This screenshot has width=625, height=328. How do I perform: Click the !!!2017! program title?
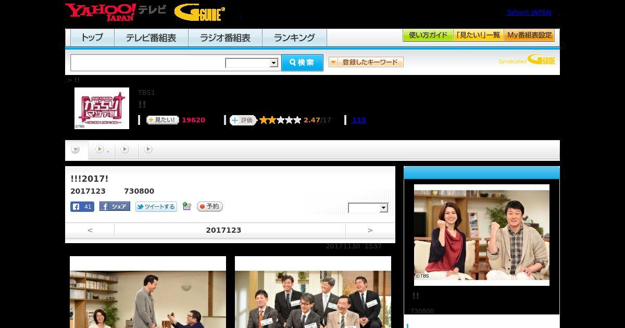pos(89,179)
